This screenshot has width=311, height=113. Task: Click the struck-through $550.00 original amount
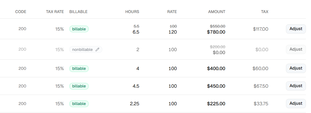(217, 26)
